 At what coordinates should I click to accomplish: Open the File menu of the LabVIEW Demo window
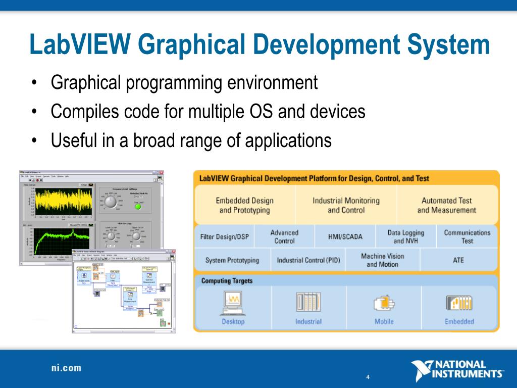[x=22, y=176]
